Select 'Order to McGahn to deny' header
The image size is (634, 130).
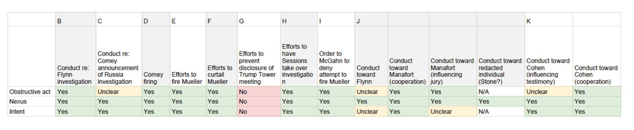(x=336, y=56)
